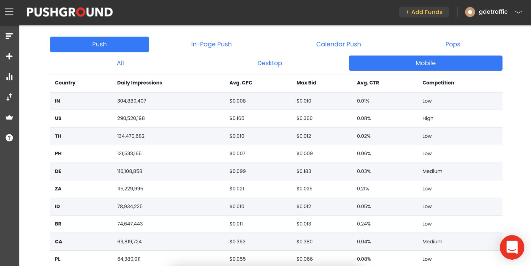Click the gdetraffic profile avatar icon
The width and height of the screenshot is (531, 266).
pyautogui.click(x=470, y=12)
